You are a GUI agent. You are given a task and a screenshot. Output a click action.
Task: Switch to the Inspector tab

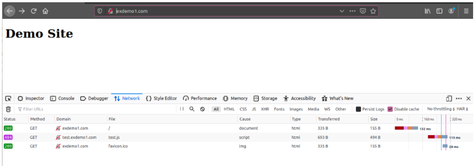click(x=31, y=98)
